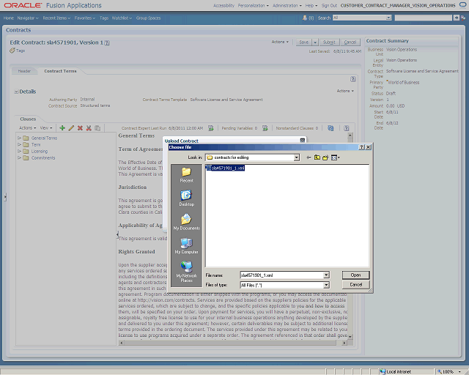This screenshot has width=469, height=375.
Task: Switch to the Header tab
Action: coord(24,71)
